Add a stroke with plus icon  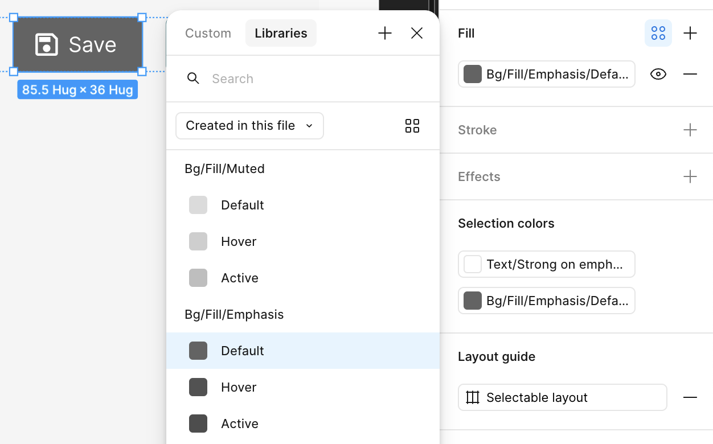690,130
